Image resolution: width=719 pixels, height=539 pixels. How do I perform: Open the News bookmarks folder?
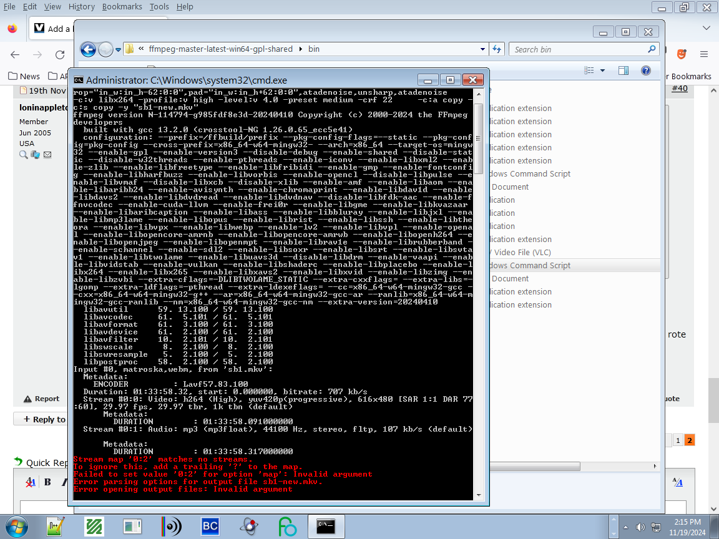pyautogui.click(x=24, y=76)
